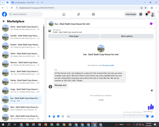Select the Eva conversation row
159x127 pixels.
click(22, 100)
